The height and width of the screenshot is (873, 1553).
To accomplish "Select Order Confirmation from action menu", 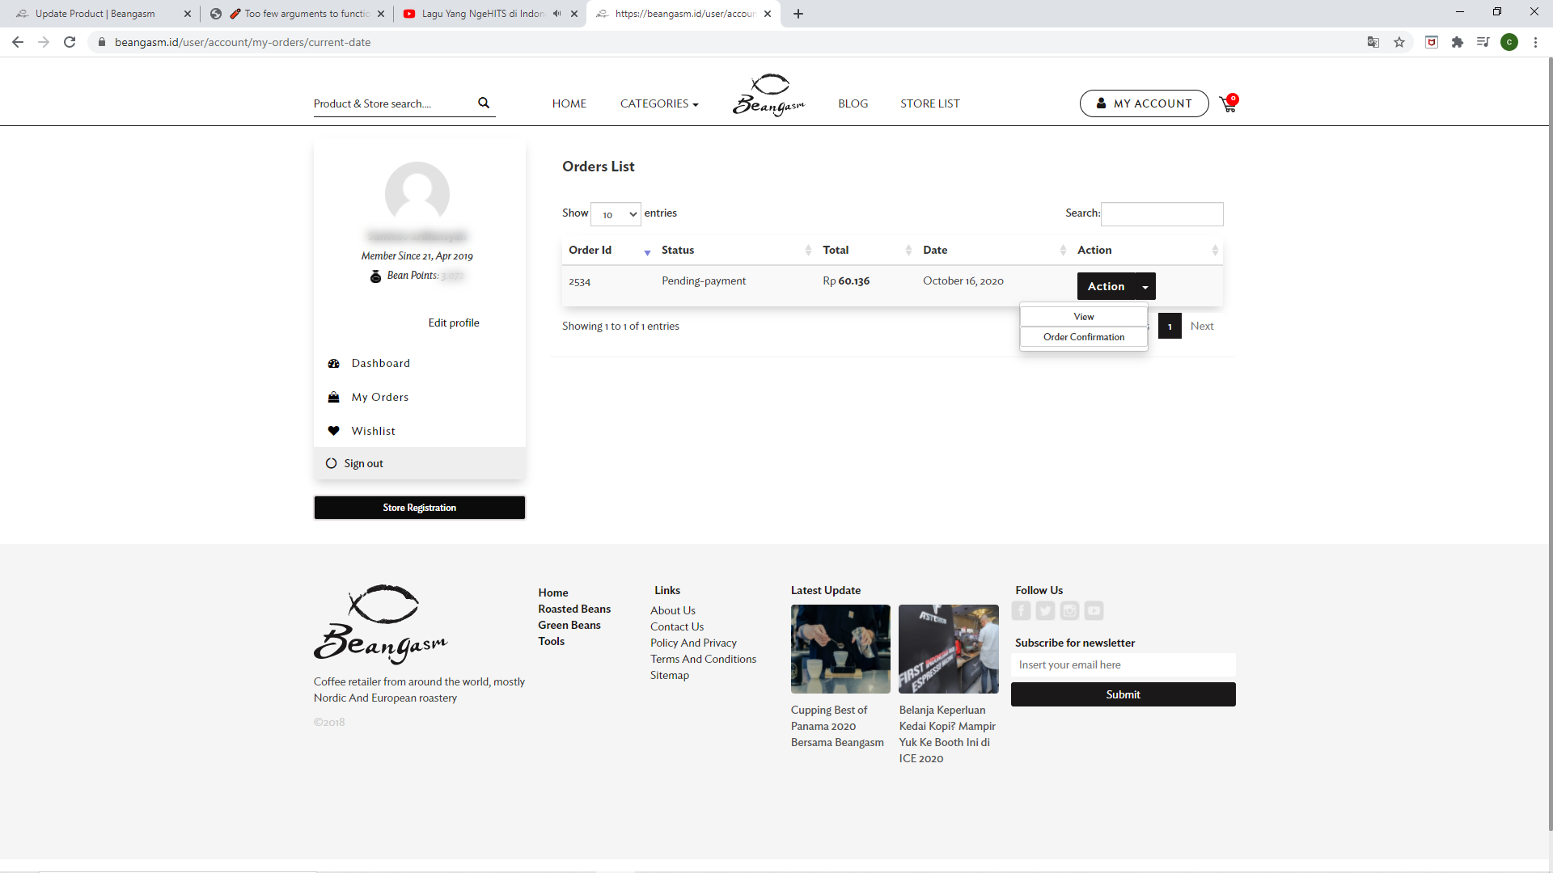I will point(1083,337).
